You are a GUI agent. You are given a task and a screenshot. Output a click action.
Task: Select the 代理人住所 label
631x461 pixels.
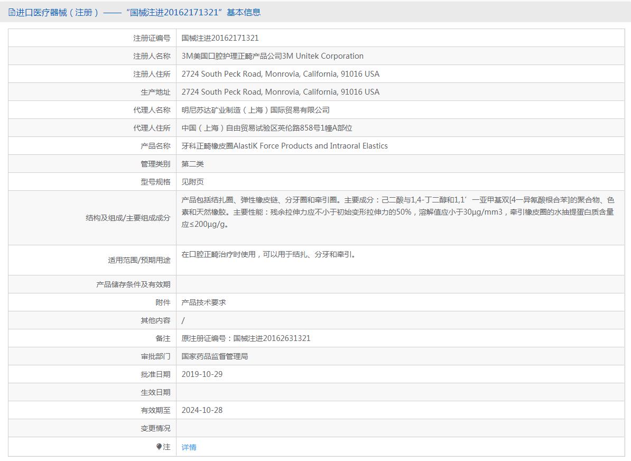(152, 128)
